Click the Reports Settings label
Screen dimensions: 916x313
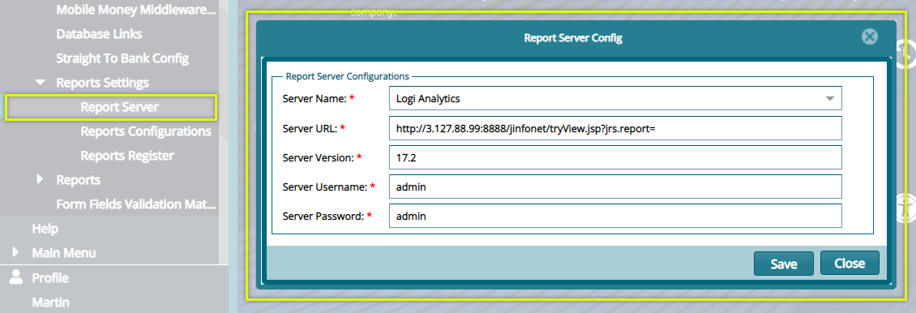click(x=102, y=83)
